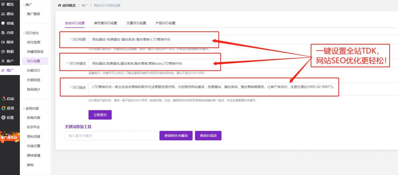Open the 客户 customers icon

tap(3, 61)
